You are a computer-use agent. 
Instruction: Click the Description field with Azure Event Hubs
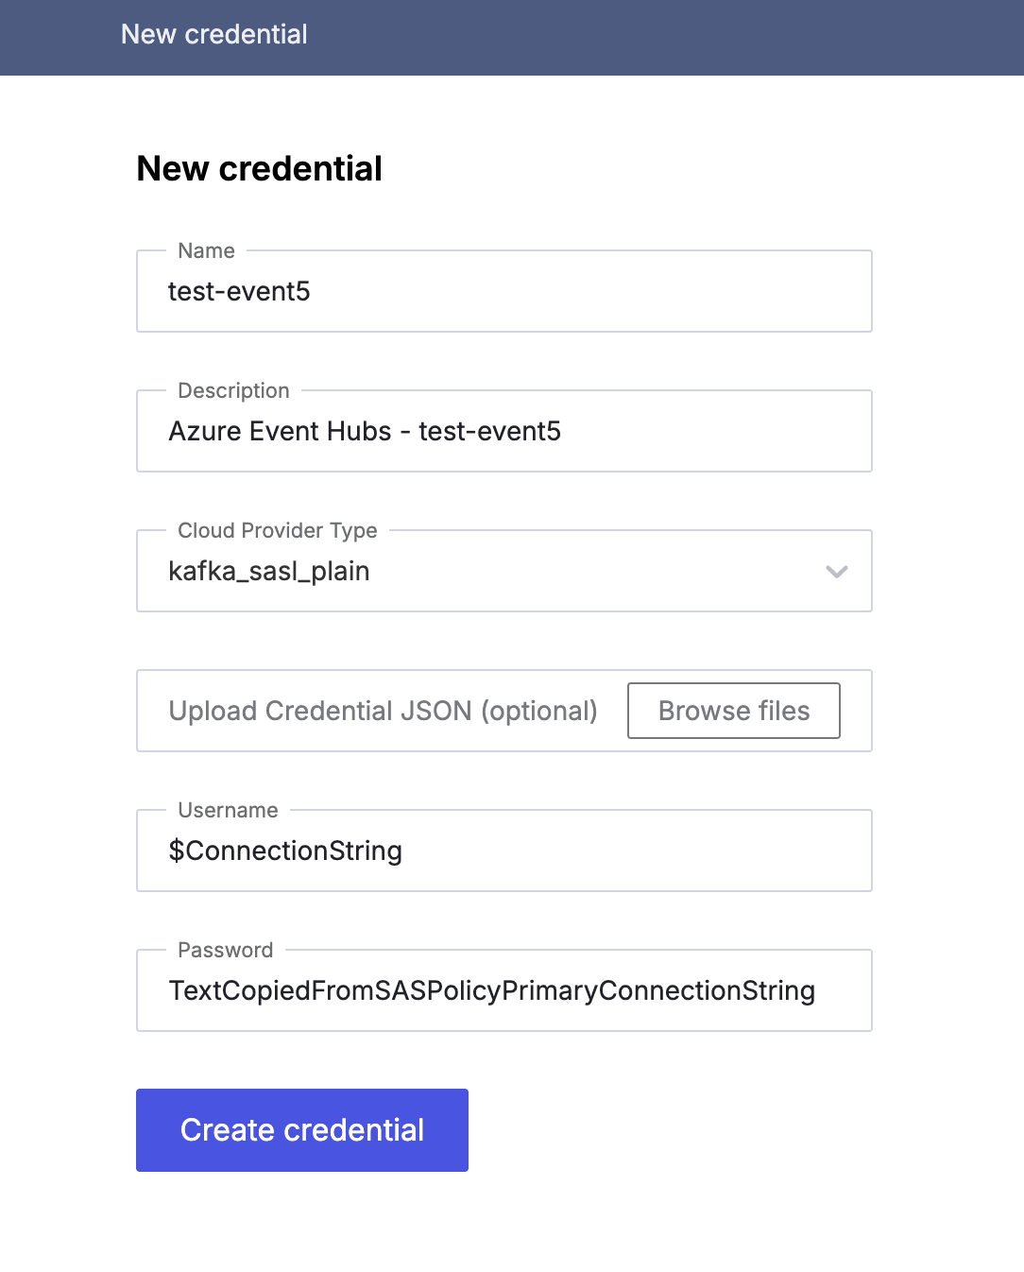pos(503,431)
